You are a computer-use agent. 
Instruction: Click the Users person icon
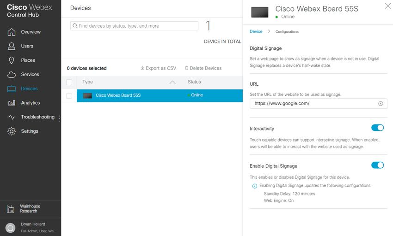[12, 46]
